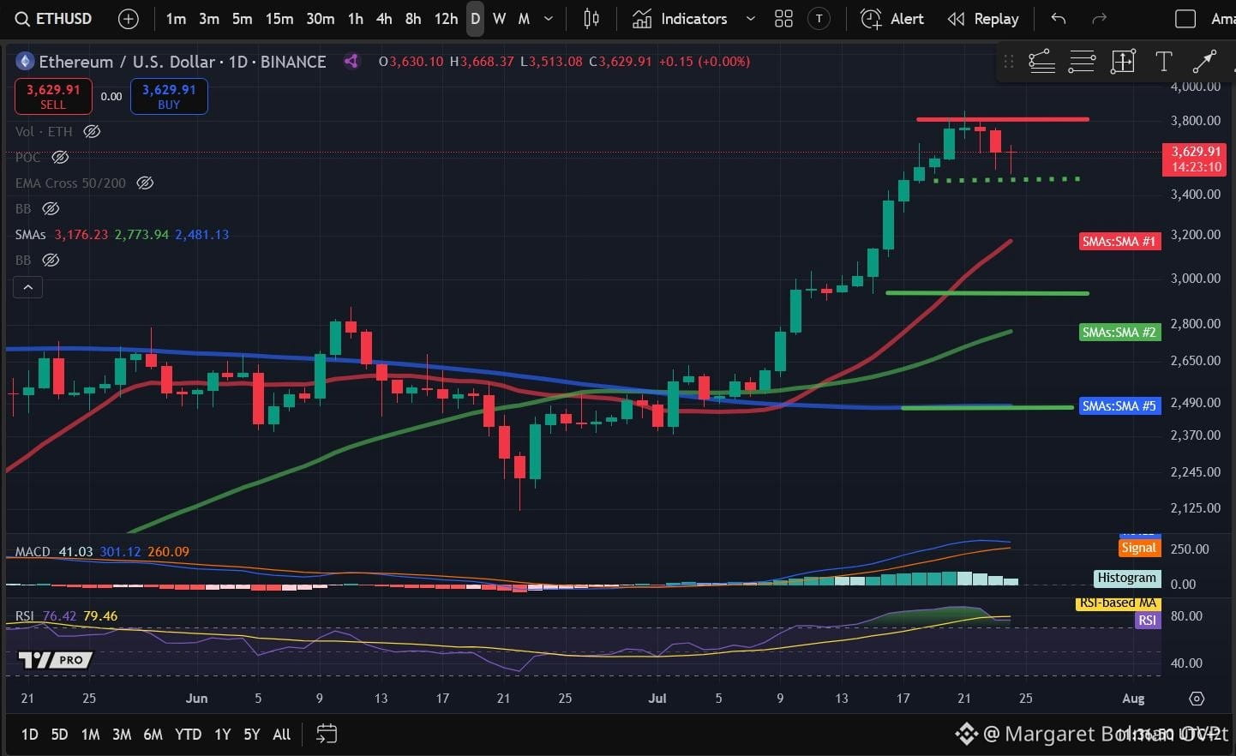Open indicator templates grid icon
Viewport: 1236px width, 756px height.
783,19
